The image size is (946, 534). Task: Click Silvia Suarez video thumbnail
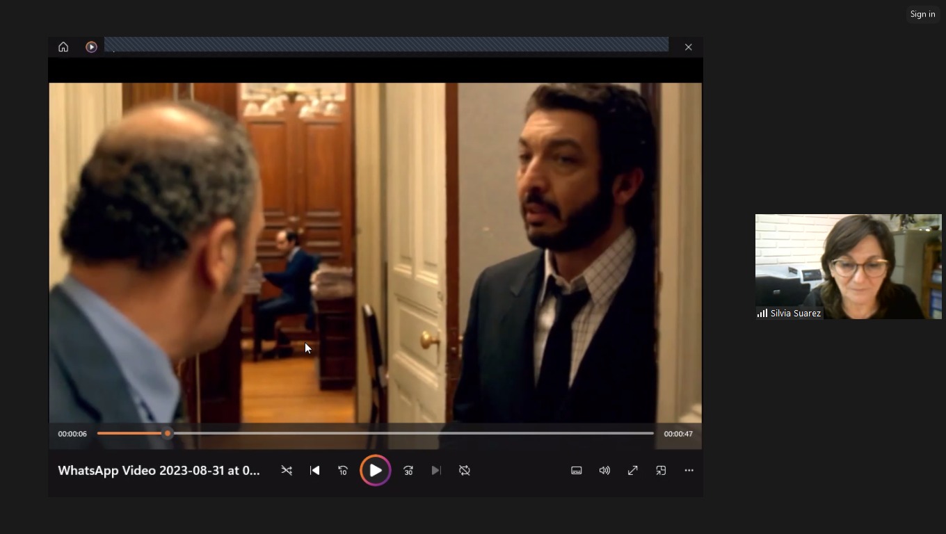point(848,266)
